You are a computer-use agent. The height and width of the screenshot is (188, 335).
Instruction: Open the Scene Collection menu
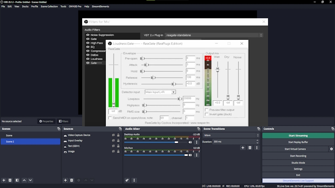tap(49, 6)
